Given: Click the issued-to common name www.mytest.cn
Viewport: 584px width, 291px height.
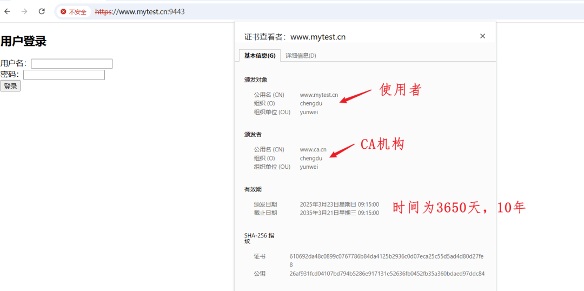Looking at the screenshot, I should (x=318, y=95).
